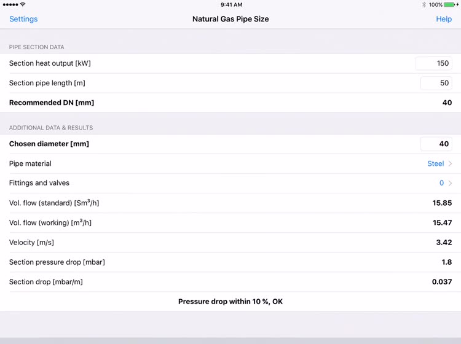Tap the Section drop mbar/m value
461x344 pixels.
tap(442, 282)
